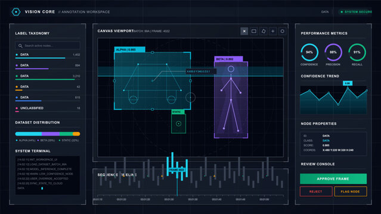The image size is (381, 214).
Task: Select the DATA label with 894 count
Action: point(48,66)
